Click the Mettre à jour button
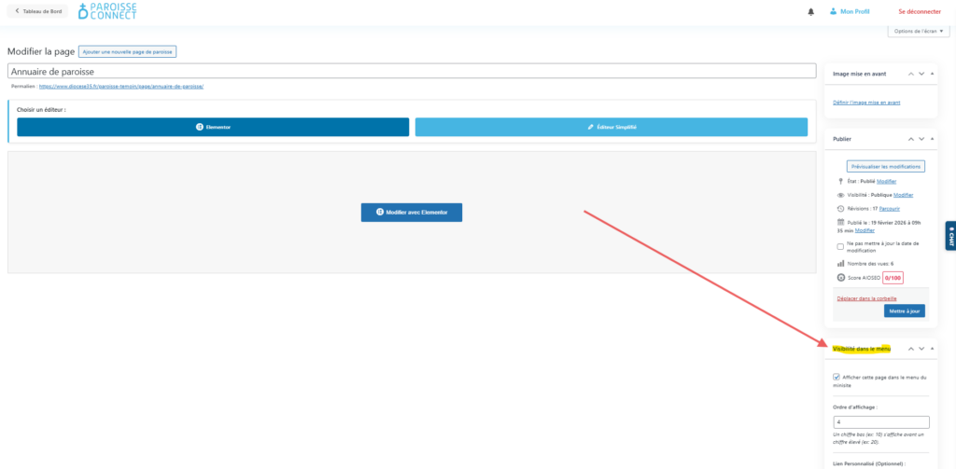 coord(904,310)
